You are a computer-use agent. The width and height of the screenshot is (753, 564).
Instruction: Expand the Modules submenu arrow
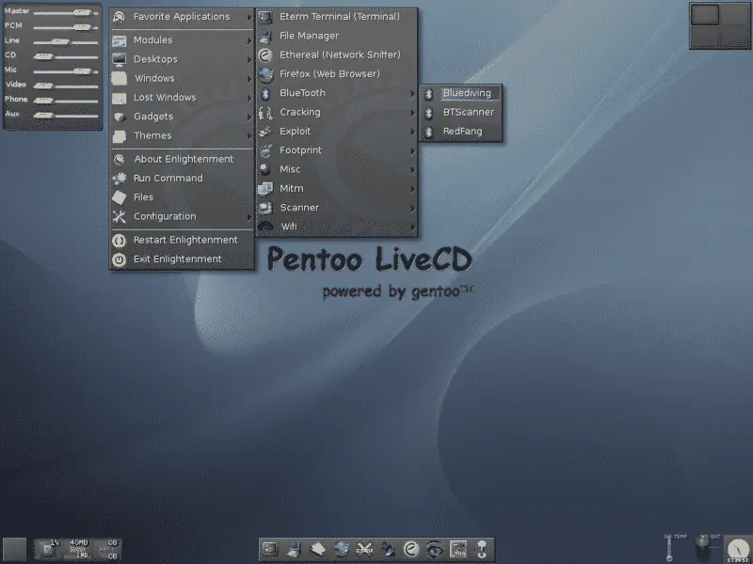click(248, 39)
